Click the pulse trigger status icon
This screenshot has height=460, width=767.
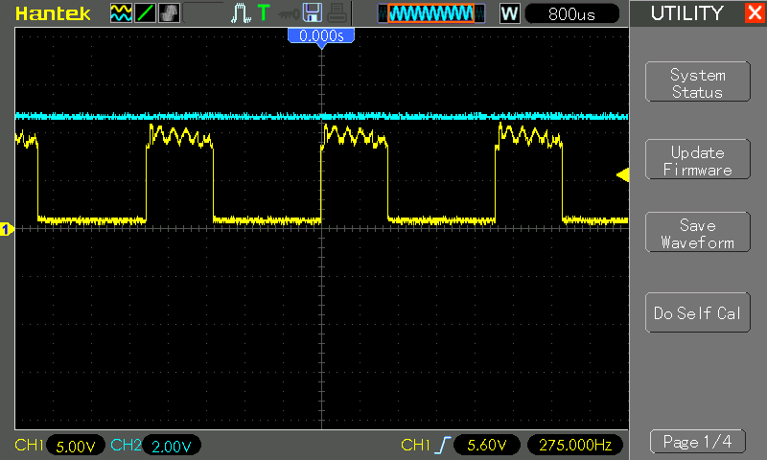(240, 13)
